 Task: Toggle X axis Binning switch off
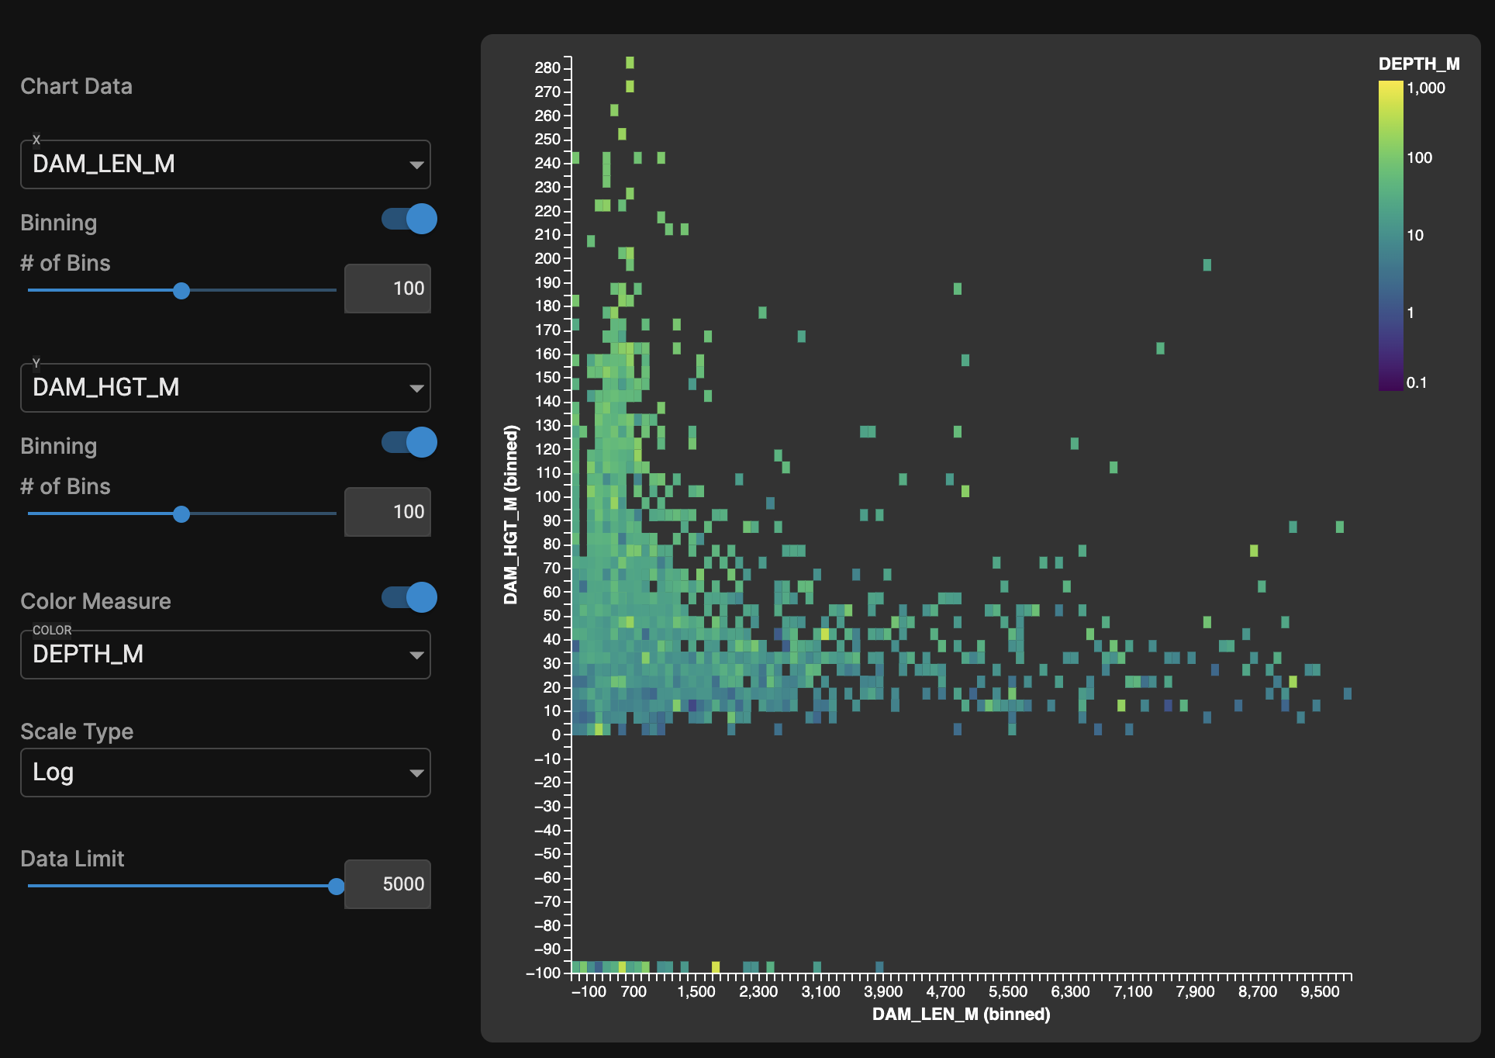point(411,220)
